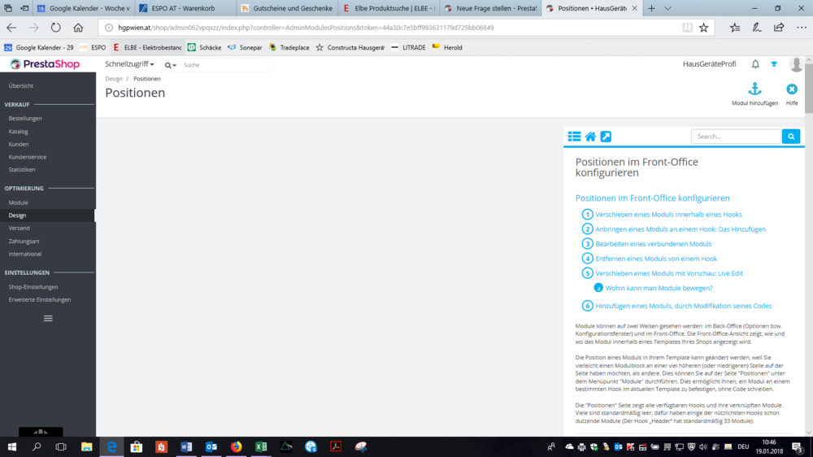Open Übersicht in sidebar
The height and width of the screenshot is (457, 813).
click(21, 85)
